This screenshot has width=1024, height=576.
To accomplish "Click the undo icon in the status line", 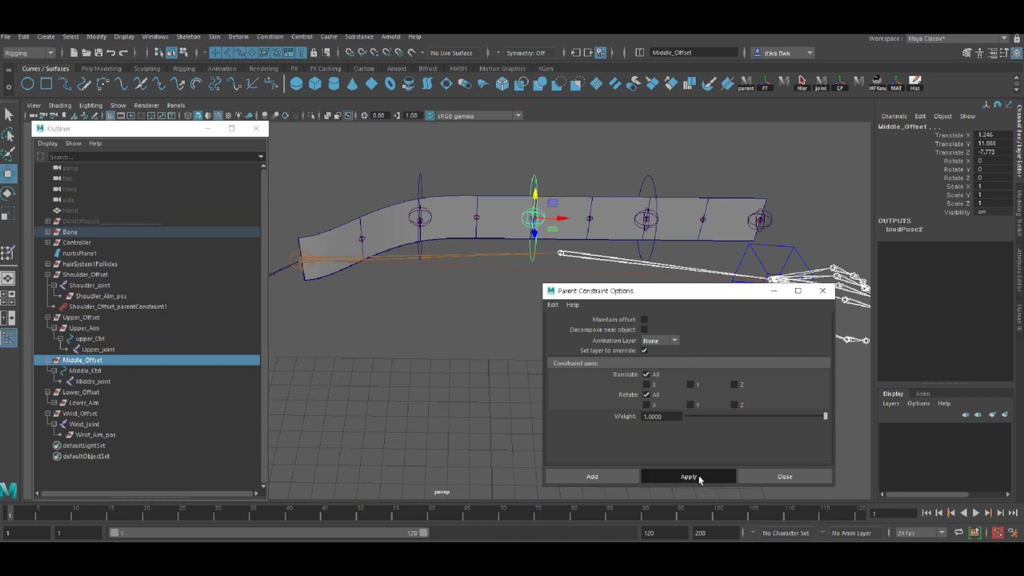I will [111, 53].
